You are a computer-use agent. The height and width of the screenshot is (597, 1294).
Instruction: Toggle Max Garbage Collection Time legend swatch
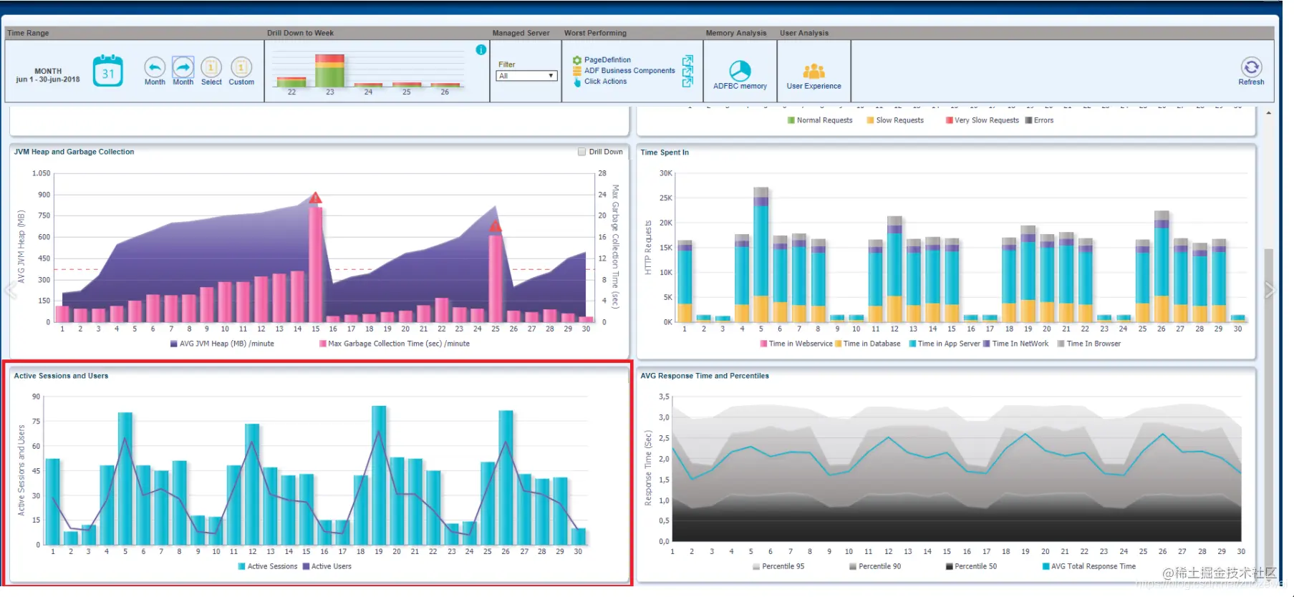point(323,344)
